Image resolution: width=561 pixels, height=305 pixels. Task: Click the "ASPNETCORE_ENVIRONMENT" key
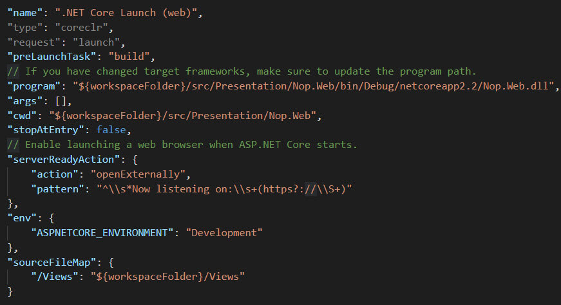click(103, 232)
